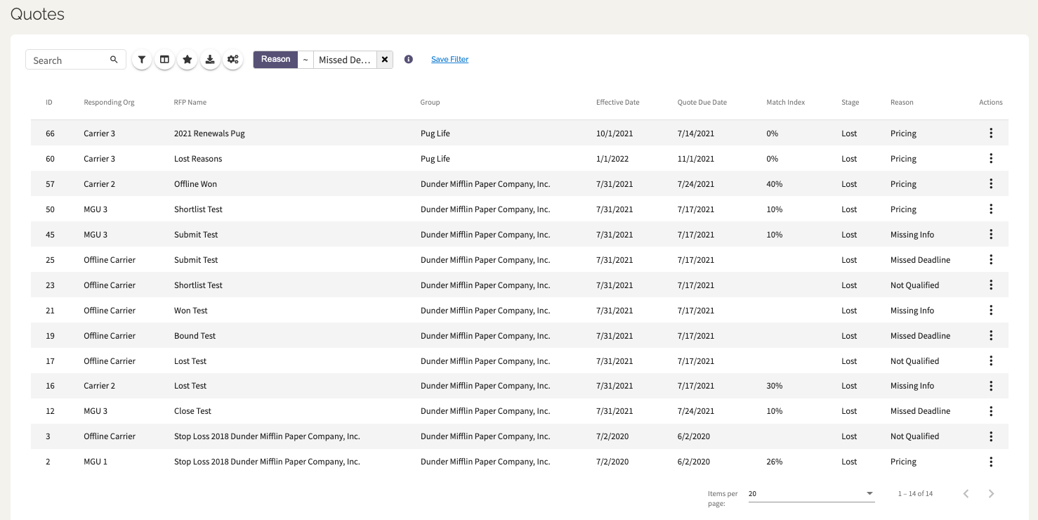Open the actions menu for quote 50

991,209
